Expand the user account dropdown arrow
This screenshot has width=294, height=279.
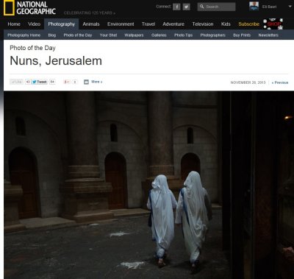290,7
